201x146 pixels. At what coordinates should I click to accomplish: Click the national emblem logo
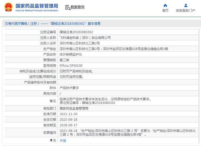[9, 7]
